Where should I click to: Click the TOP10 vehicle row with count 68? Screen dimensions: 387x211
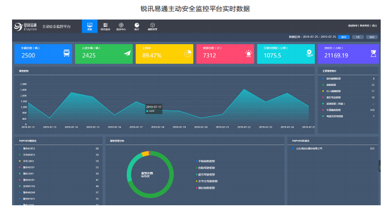point(58,149)
